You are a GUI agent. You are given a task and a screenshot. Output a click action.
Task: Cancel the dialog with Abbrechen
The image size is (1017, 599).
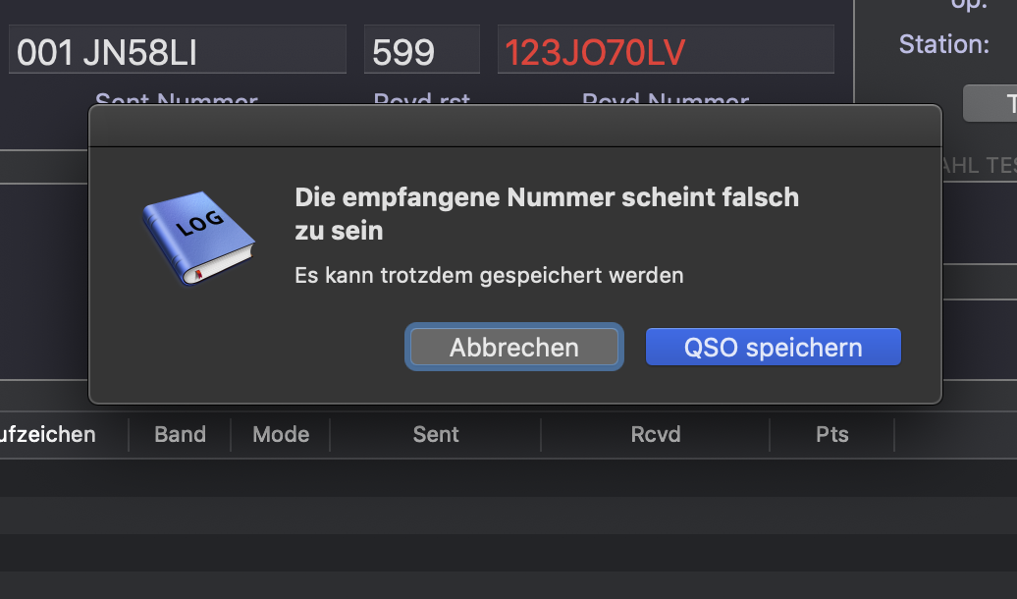tap(514, 348)
